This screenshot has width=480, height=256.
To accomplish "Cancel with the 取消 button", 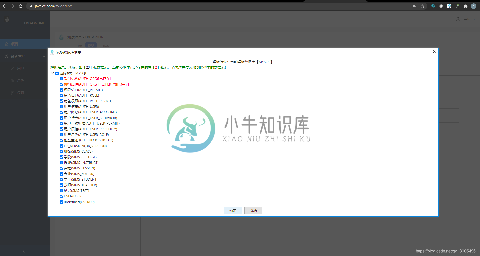I will [x=253, y=210].
